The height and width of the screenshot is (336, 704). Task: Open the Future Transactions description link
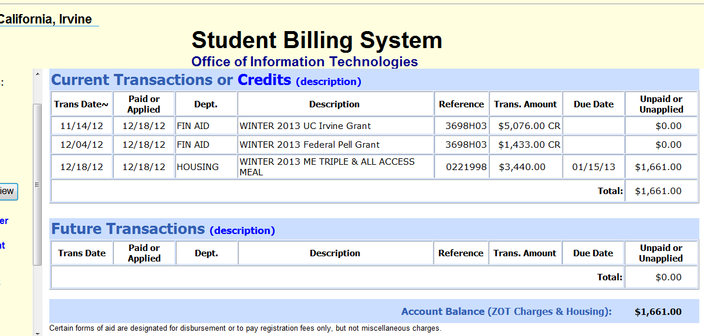242,230
